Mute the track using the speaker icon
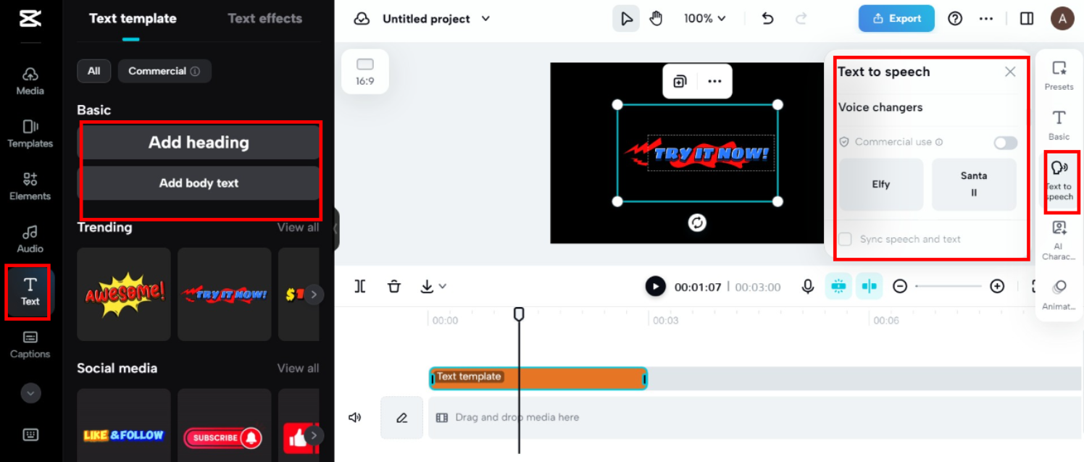1084x462 pixels. pos(354,417)
